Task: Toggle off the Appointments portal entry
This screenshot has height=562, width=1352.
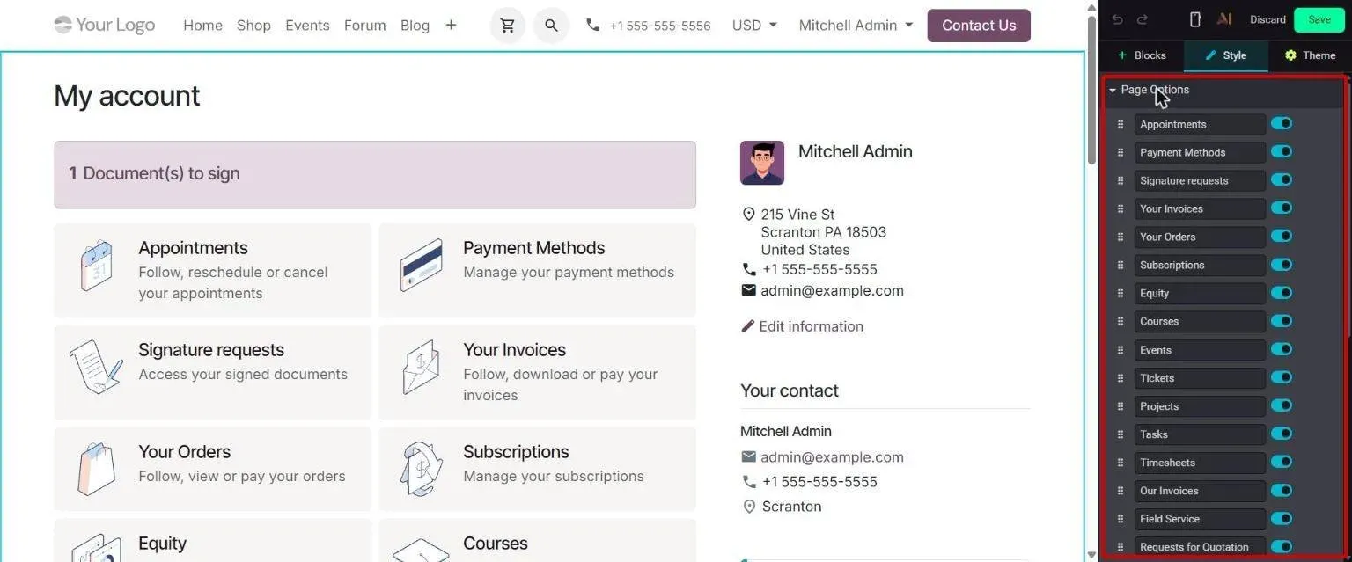Action: coord(1282,123)
